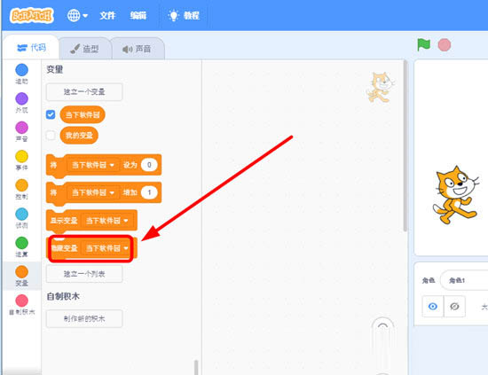
Task: Switch to the 造型 costumes tab
Action: pos(84,49)
